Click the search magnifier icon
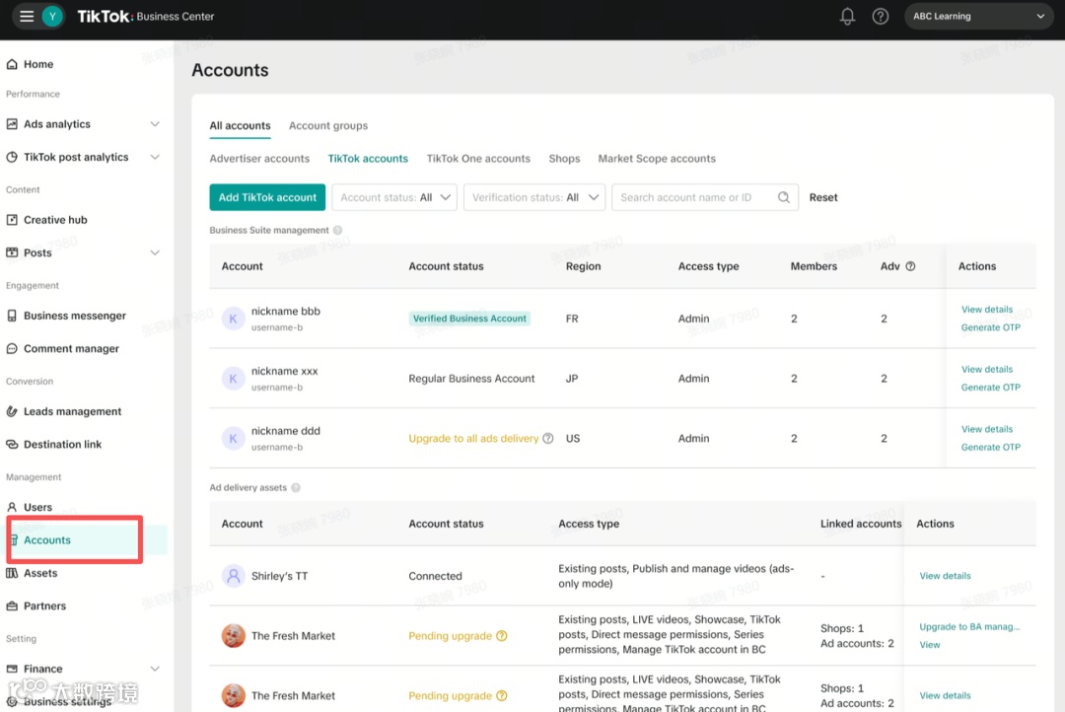The width and height of the screenshot is (1065, 712). pos(783,197)
